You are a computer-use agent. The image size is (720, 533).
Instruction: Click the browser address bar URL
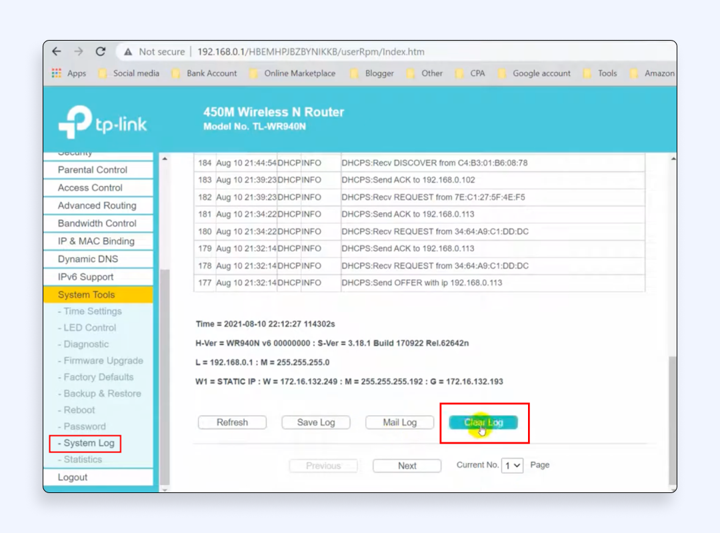[310, 52]
